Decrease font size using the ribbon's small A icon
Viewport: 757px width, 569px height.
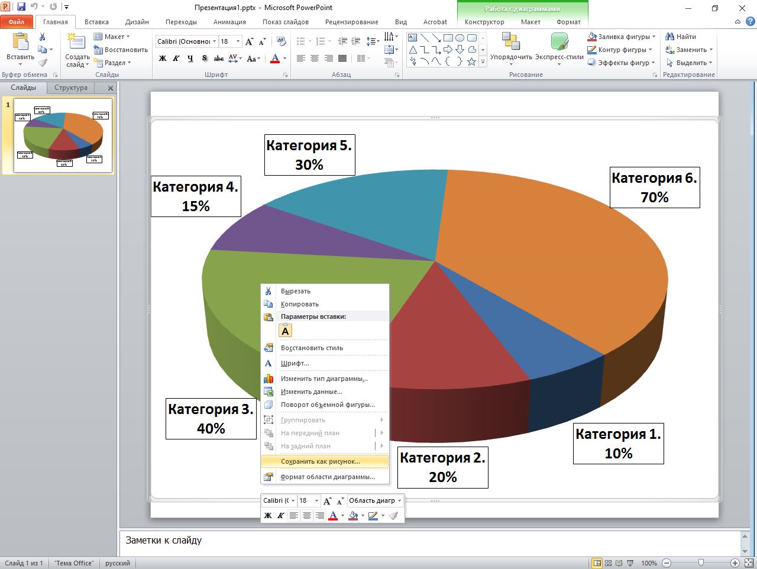pyautogui.click(x=261, y=41)
